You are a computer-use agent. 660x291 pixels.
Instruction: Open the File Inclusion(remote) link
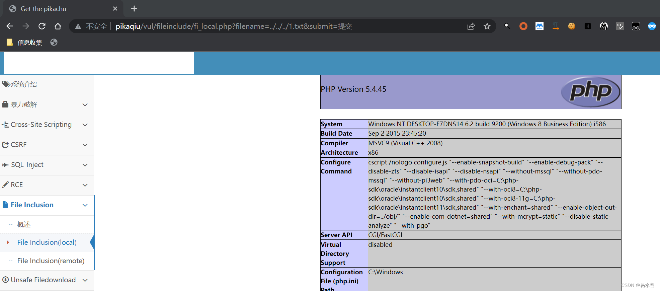[51, 261]
